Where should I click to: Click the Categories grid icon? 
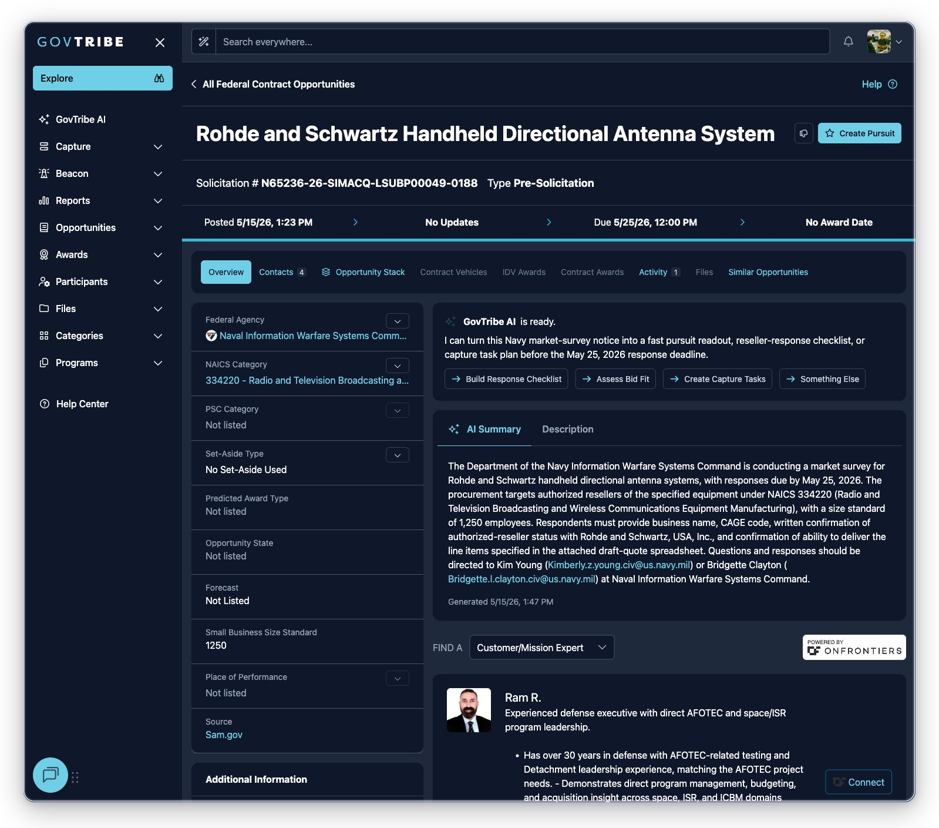pos(44,336)
